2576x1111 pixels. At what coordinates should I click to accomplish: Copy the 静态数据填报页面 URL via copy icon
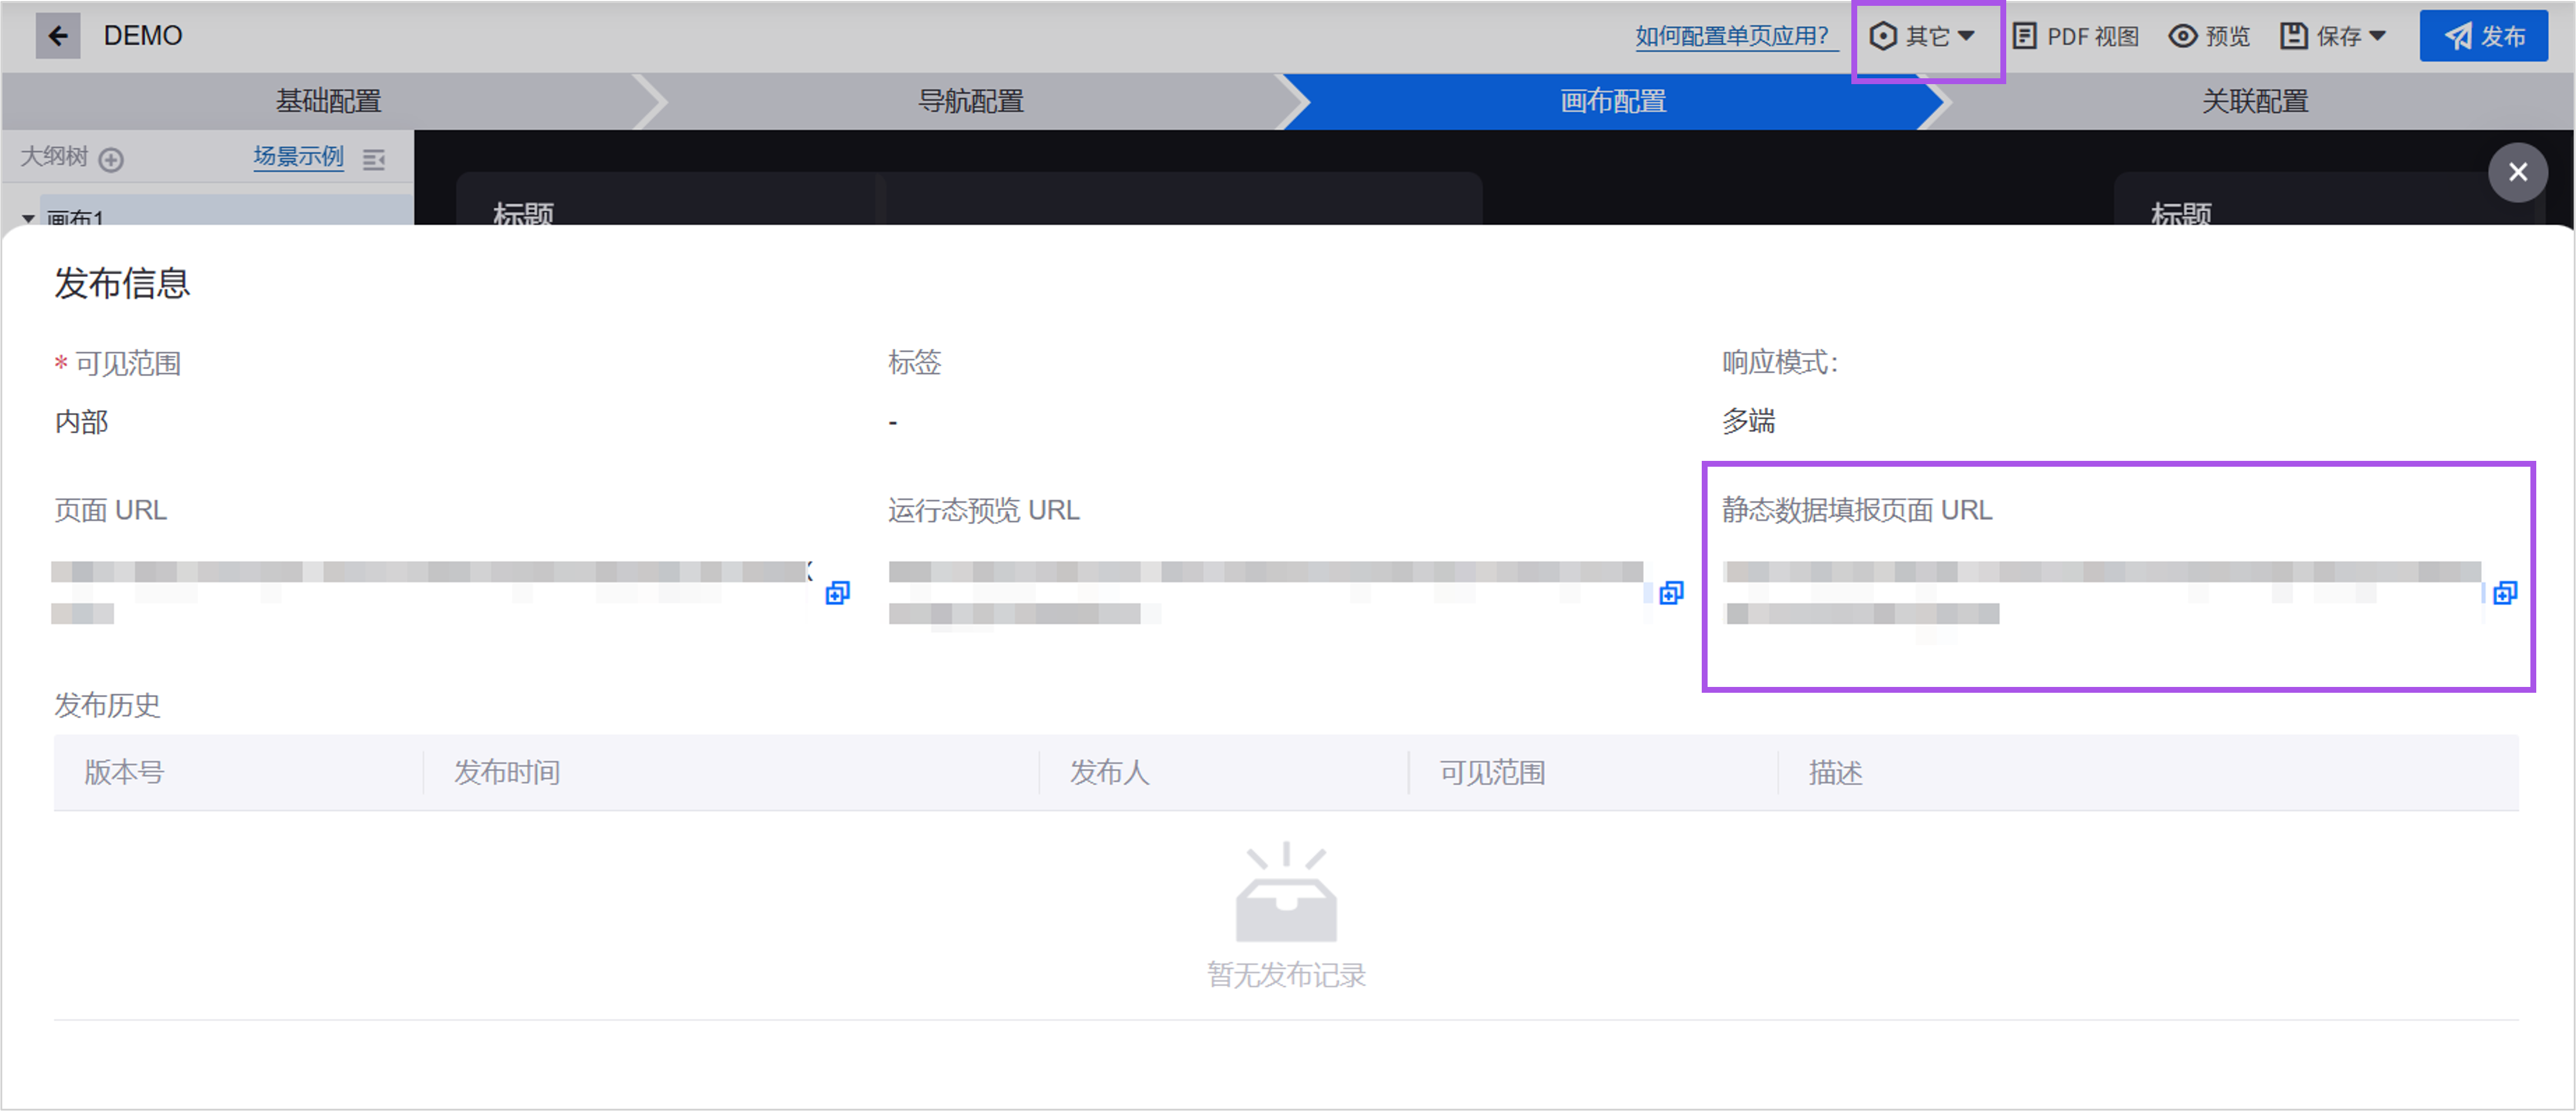[2505, 592]
